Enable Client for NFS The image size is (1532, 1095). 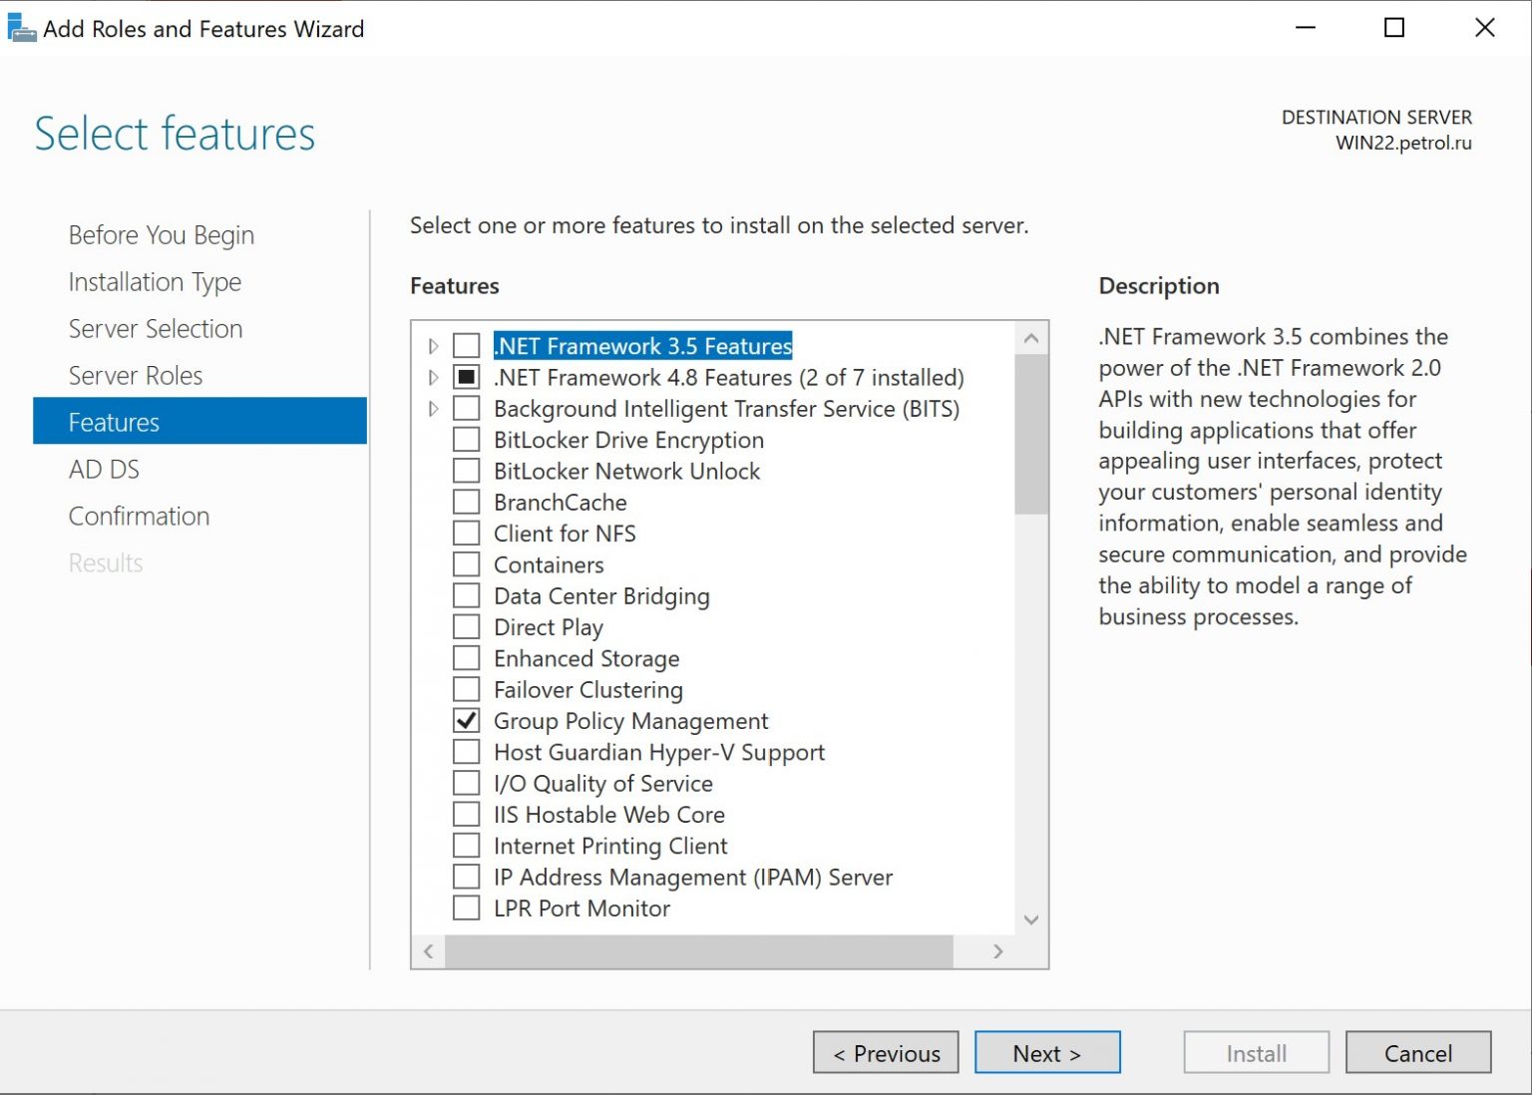tap(465, 533)
